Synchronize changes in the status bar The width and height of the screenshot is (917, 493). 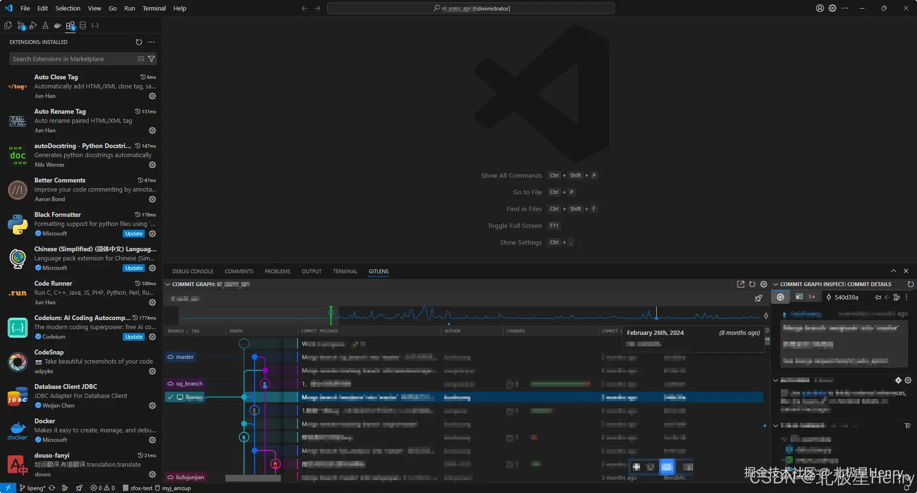[x=52, y=488]
